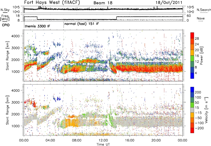
Task: Click the red bottom of velocity colorbar
Action: 192,130
